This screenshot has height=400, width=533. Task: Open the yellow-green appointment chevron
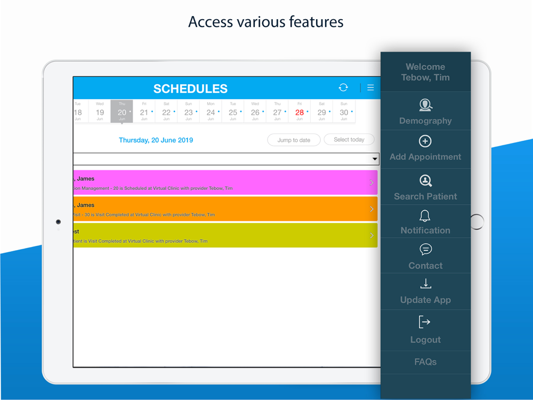(x=372, y=235)
